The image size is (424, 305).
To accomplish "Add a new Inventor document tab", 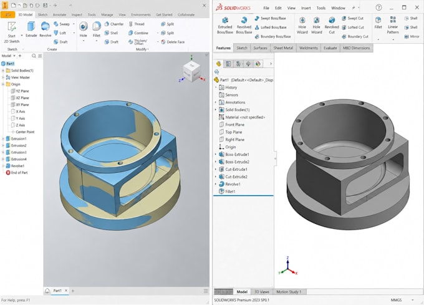I will (72, 291).
